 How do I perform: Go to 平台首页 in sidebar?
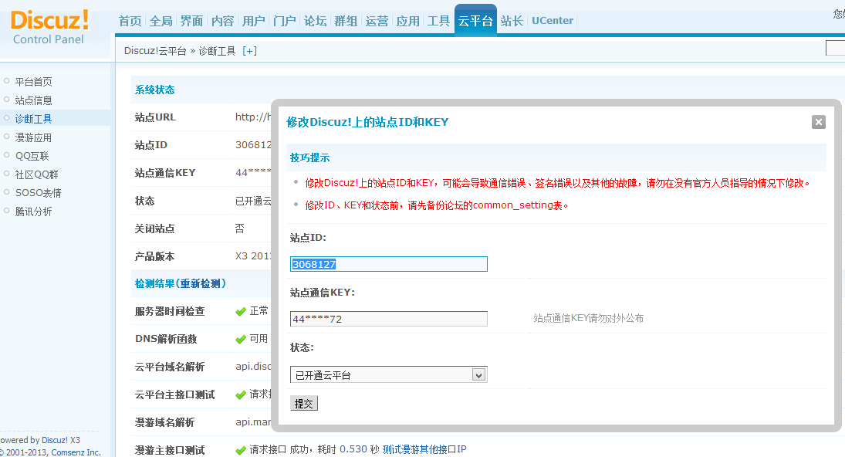pos(33,82)
